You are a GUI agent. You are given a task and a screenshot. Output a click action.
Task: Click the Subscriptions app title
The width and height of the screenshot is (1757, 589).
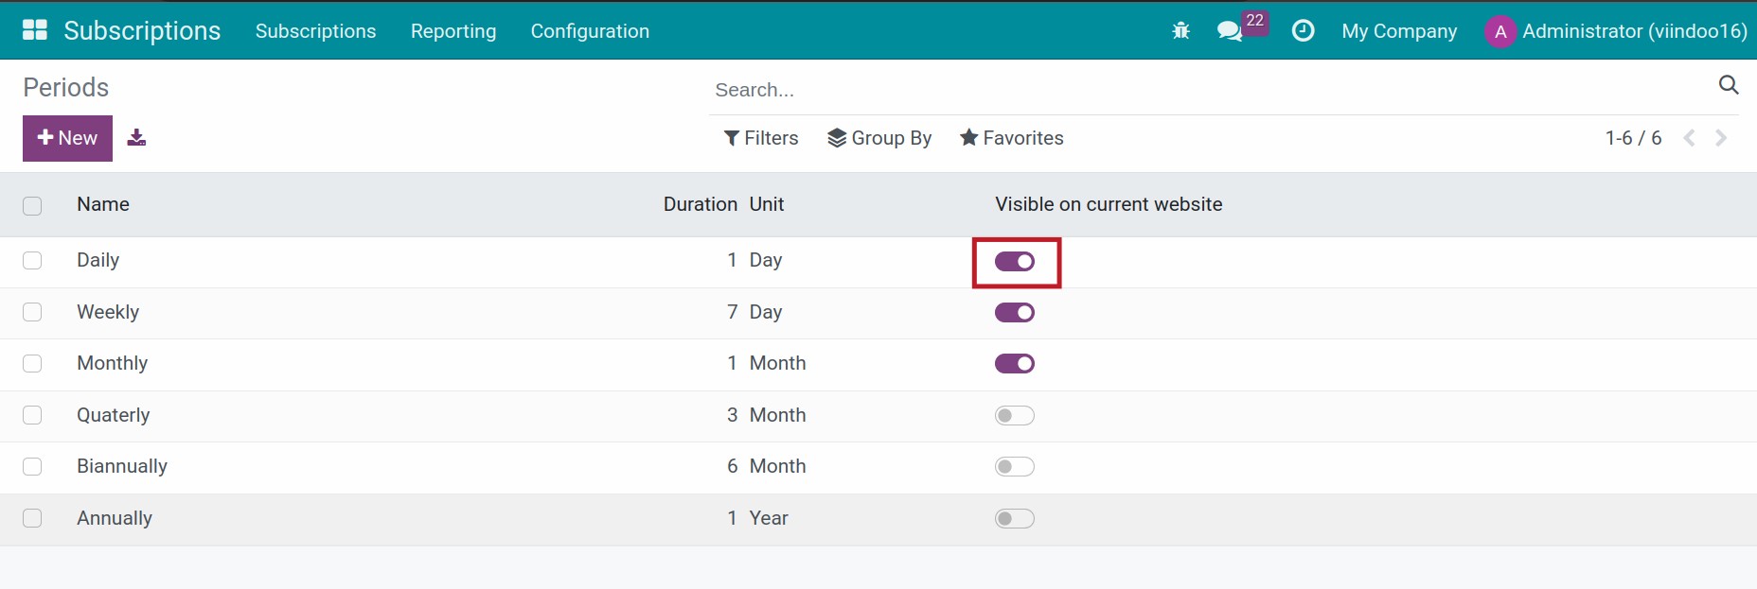click(x=142, y=31)
